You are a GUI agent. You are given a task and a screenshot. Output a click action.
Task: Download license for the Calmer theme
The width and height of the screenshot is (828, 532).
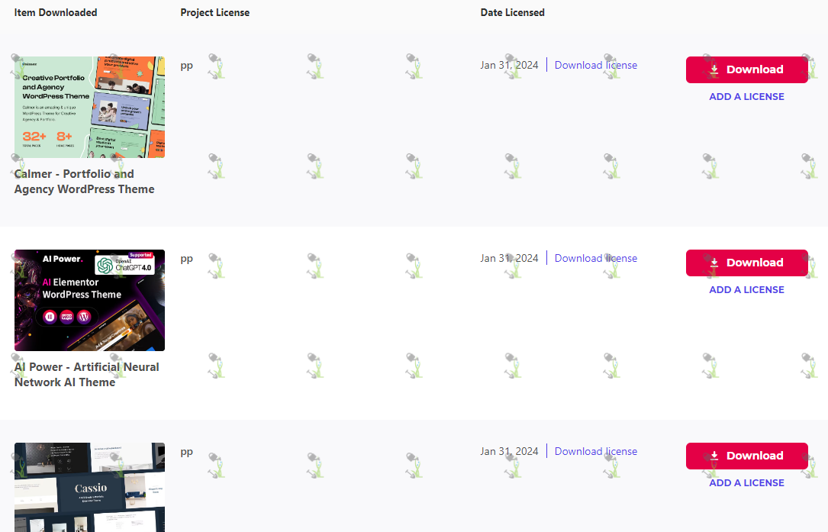[x=596, y=65]
